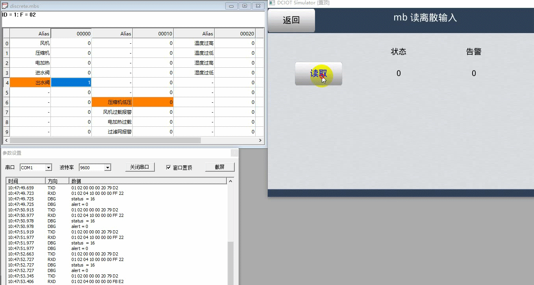The image size is (534, 285).
Task: Click row header 0
Action: [6, 43]
